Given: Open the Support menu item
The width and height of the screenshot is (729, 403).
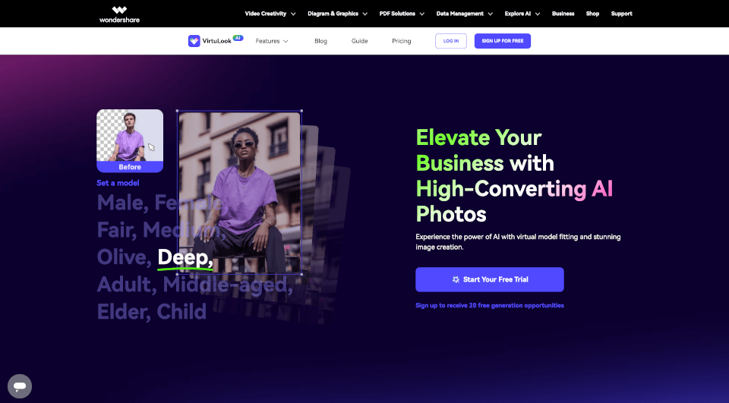Looking at the screenshot, I should click(622, 14).
